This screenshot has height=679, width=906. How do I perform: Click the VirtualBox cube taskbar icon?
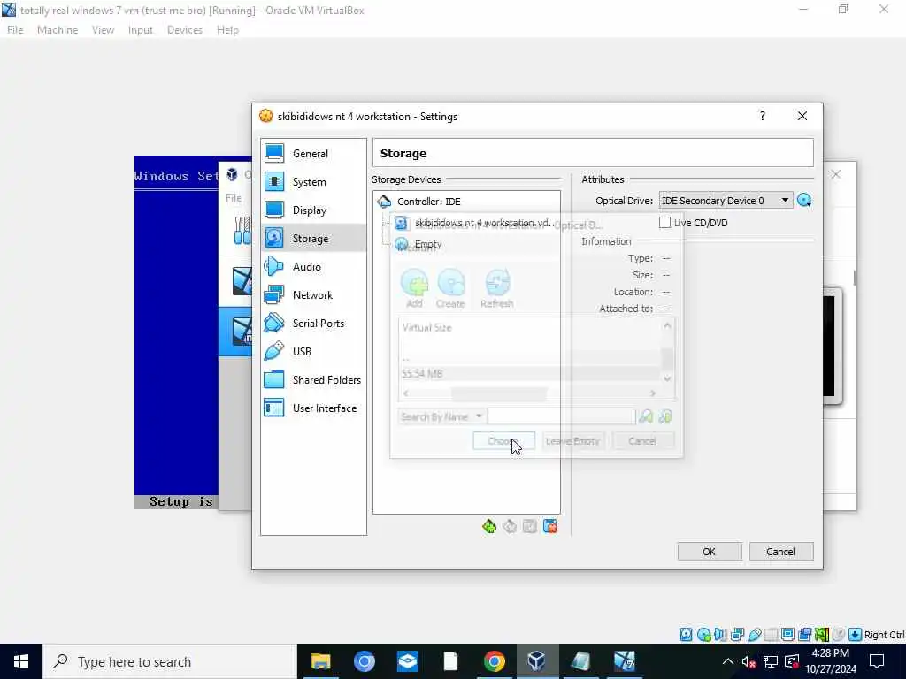click(537, 661)
